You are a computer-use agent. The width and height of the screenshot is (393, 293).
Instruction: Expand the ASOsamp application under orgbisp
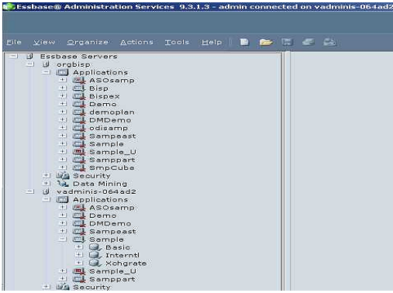[63, 80]
